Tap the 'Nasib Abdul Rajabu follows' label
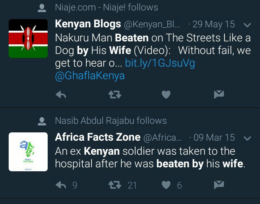 (x=111, y=121)
